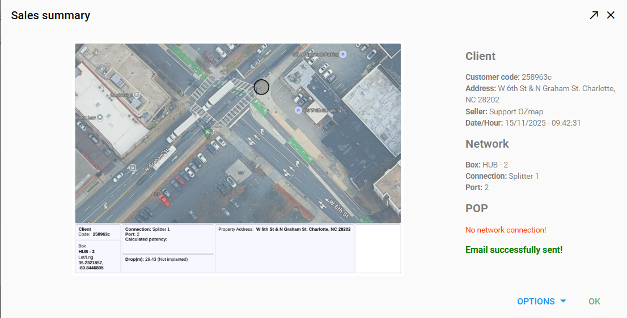Open the OPTIONS dropdown menu

point(541,301)
